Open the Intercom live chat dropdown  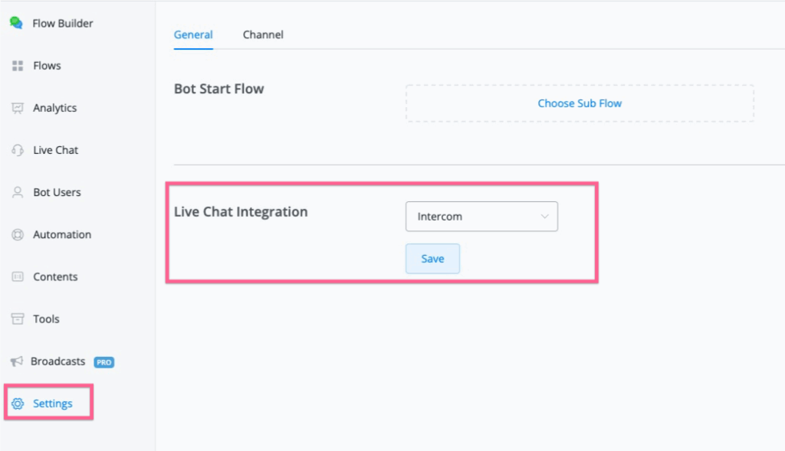click(481, 217)
